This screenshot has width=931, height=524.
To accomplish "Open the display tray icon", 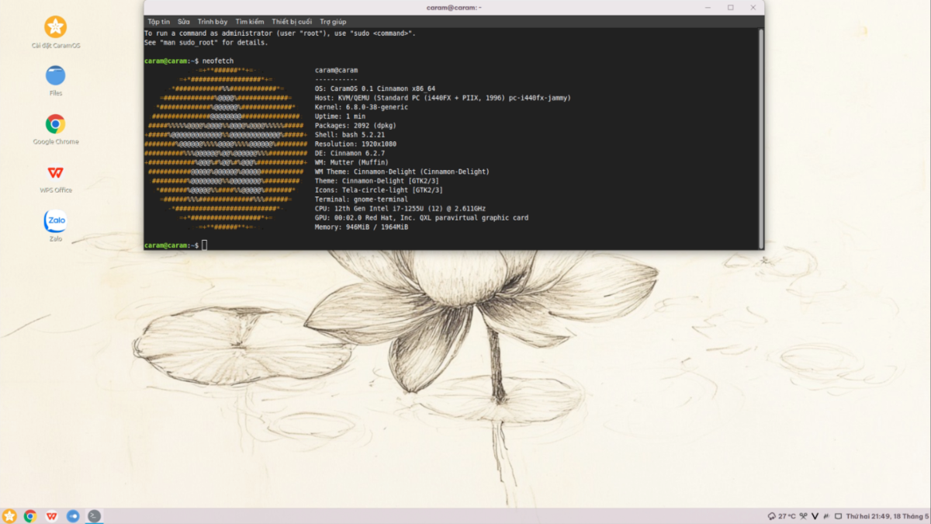I will point(839,516).
